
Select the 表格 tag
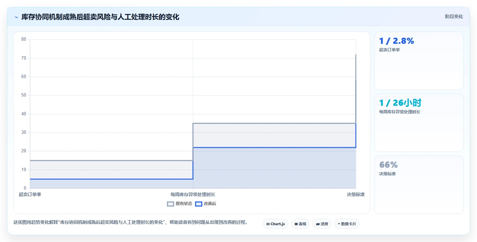pyautogui.click(x=300, y=224)
